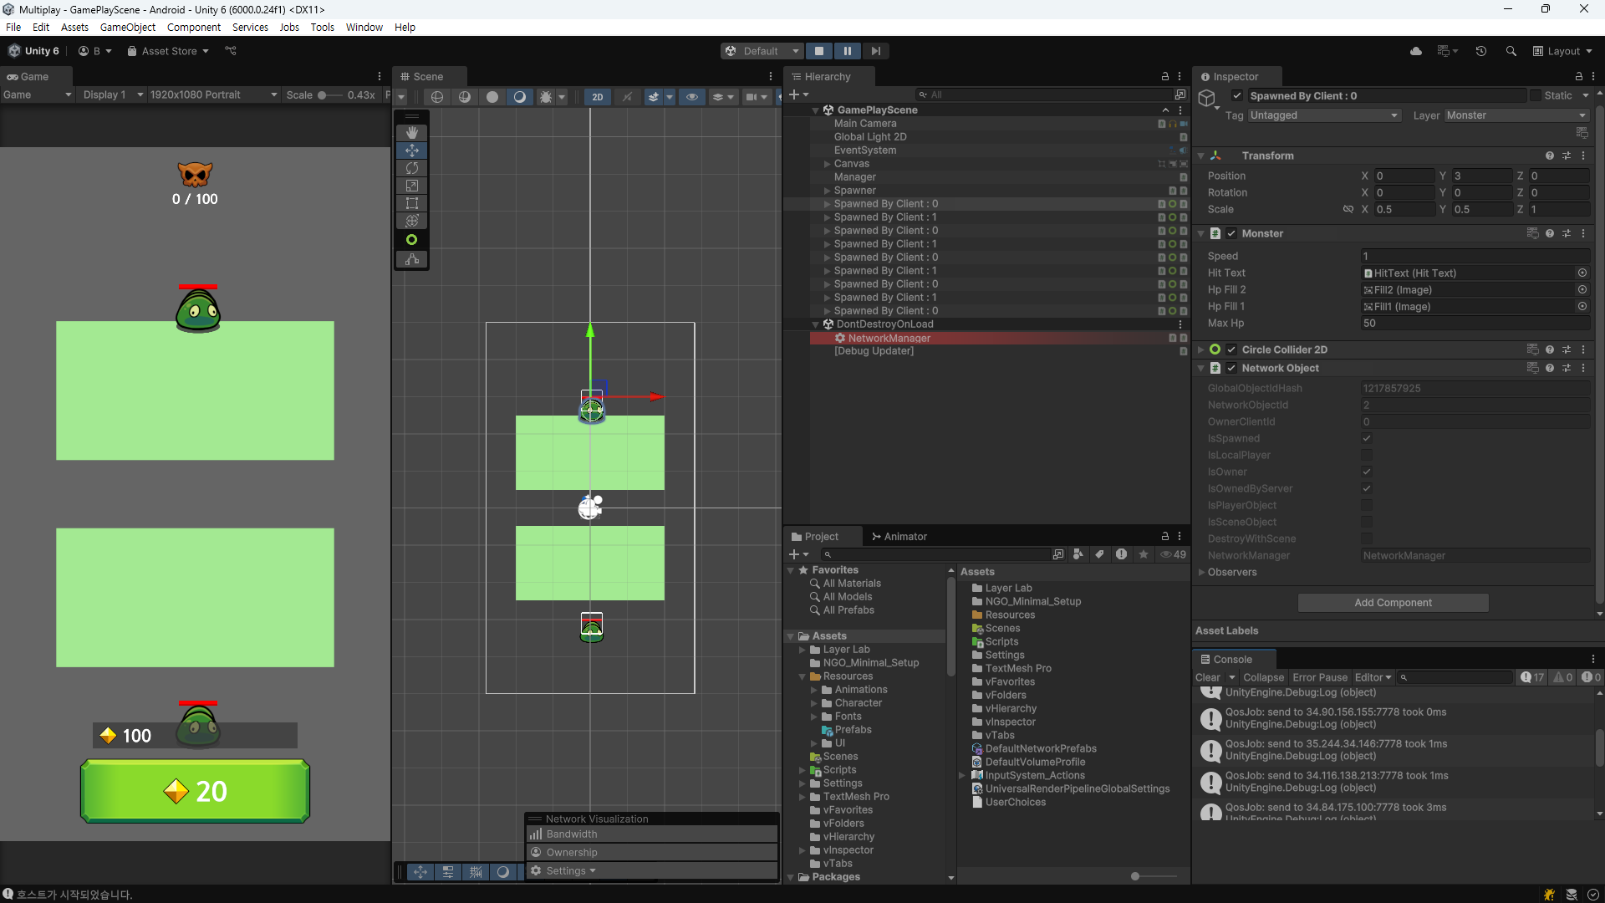
Task: Select the Scale tool in Scene
Action: point(412,186)
